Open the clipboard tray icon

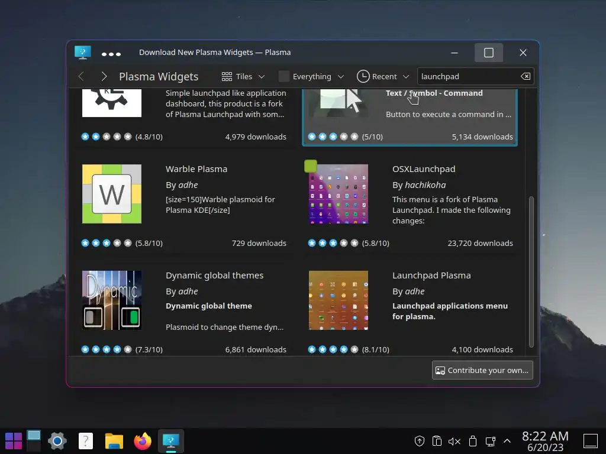(437, 441)
